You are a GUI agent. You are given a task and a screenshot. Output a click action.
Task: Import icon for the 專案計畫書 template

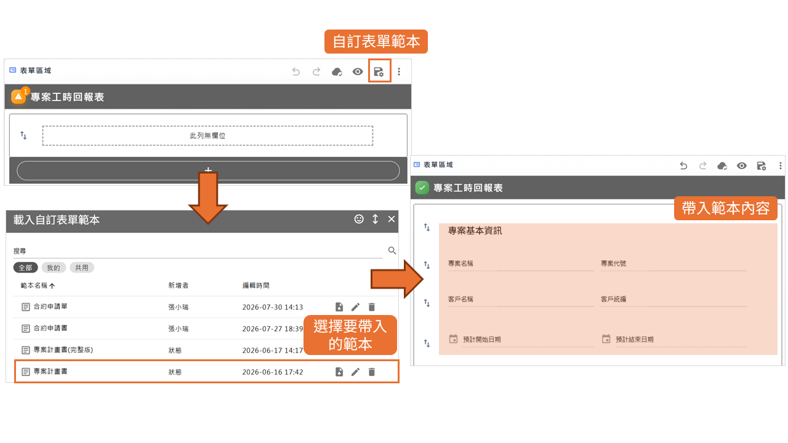[x=339, y=372]
